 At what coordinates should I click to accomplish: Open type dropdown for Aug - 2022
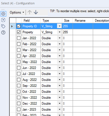(x=59, y=80)
